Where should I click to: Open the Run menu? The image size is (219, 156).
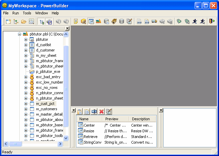[x=16, y=13]
